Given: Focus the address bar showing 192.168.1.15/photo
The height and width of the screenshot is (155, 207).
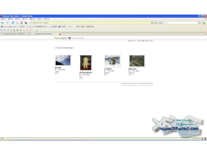Looking at the screenshot, I should [90, 23].
